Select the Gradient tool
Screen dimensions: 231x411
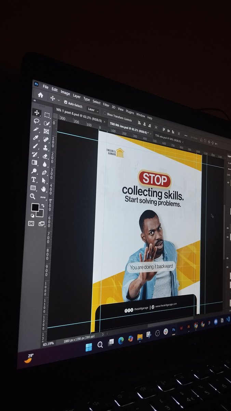point(34,162)
